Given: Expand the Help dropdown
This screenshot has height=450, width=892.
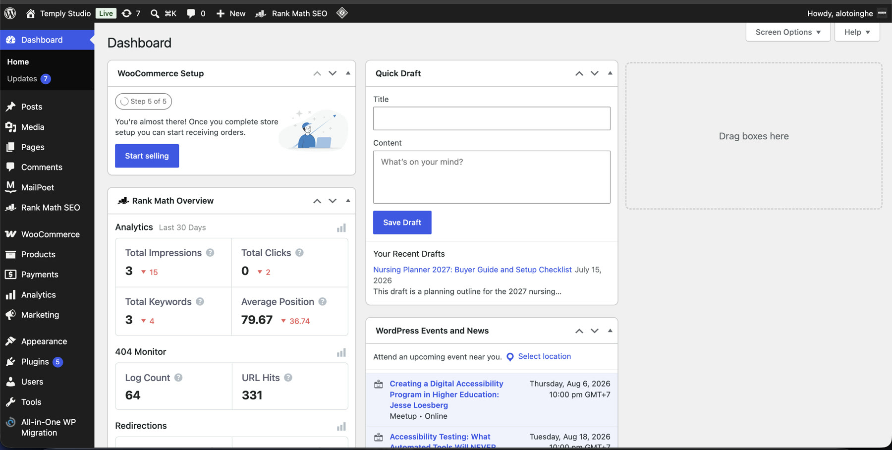Looking at the screenshot, I should (857, 32).
